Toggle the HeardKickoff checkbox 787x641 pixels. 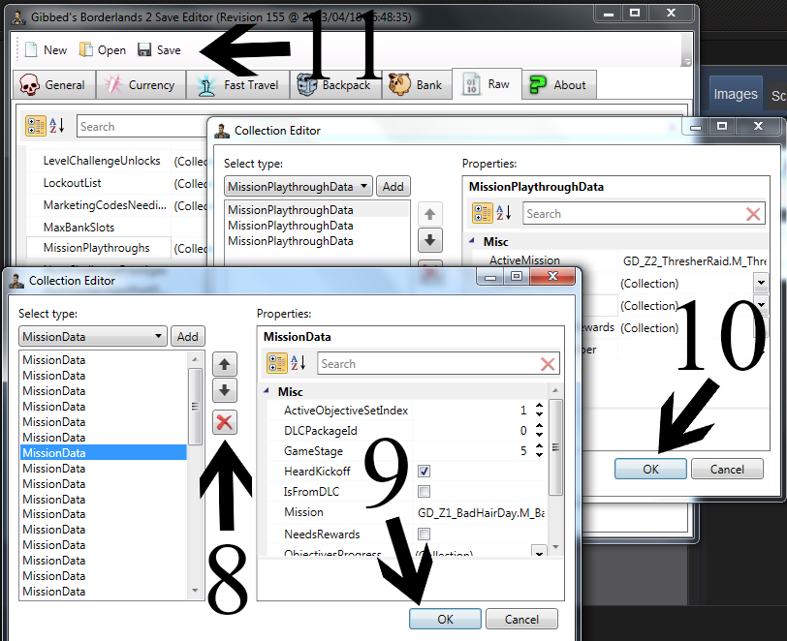425,471
